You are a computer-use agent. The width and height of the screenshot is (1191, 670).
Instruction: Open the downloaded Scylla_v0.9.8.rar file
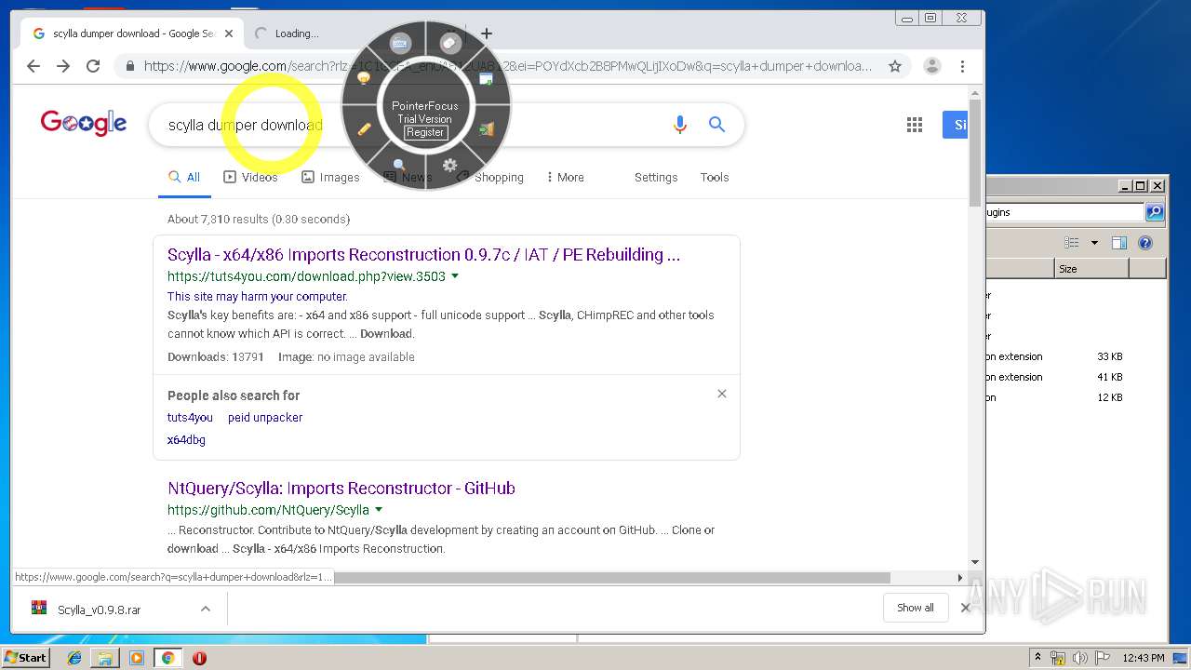click(x=100, y=610)
